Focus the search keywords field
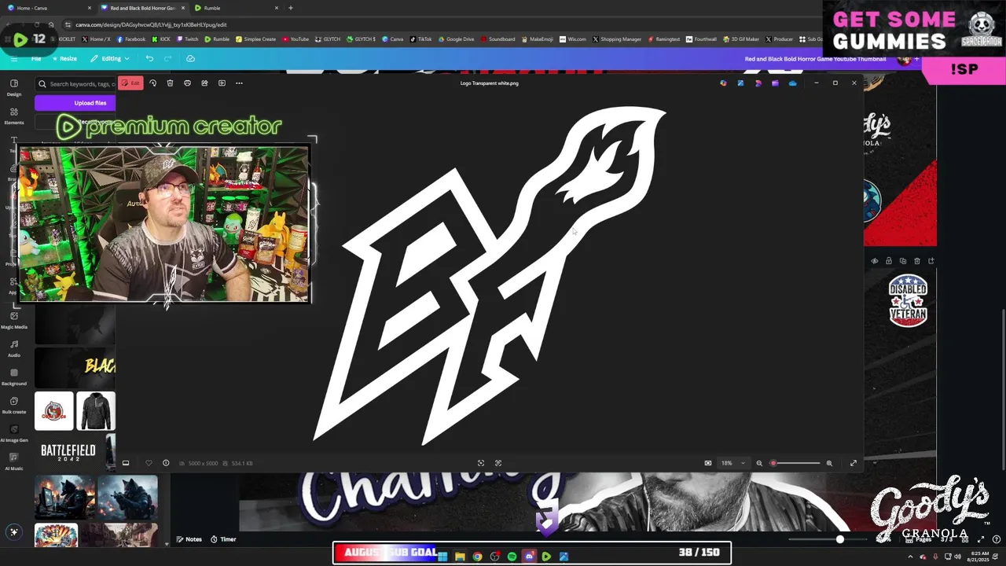 76,83
